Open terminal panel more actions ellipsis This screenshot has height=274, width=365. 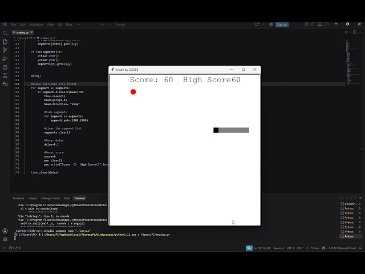[347, 198]
